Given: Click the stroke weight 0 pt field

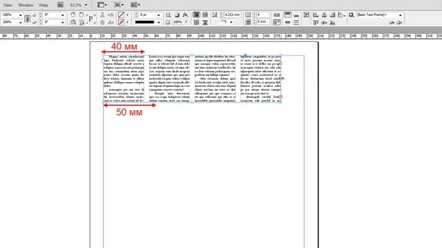Looking at the screenshot, I should point(147,14).
